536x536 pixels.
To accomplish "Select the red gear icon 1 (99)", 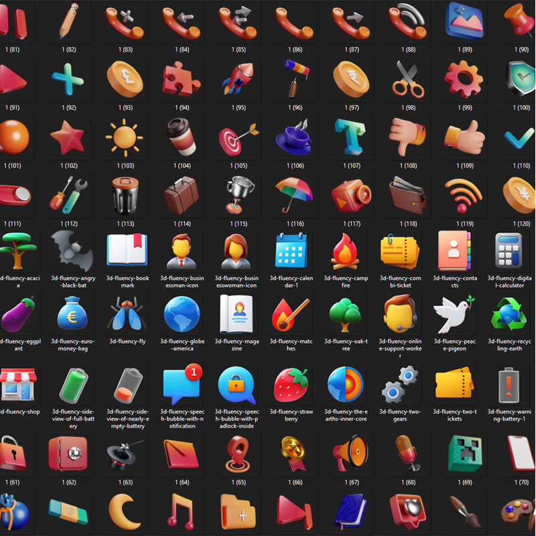I will pos(464,79).
